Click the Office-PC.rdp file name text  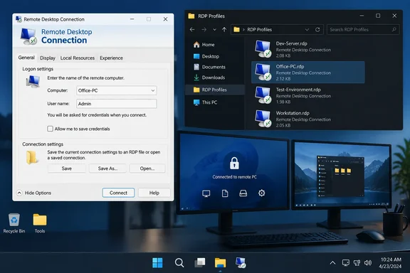click(290, 67)
